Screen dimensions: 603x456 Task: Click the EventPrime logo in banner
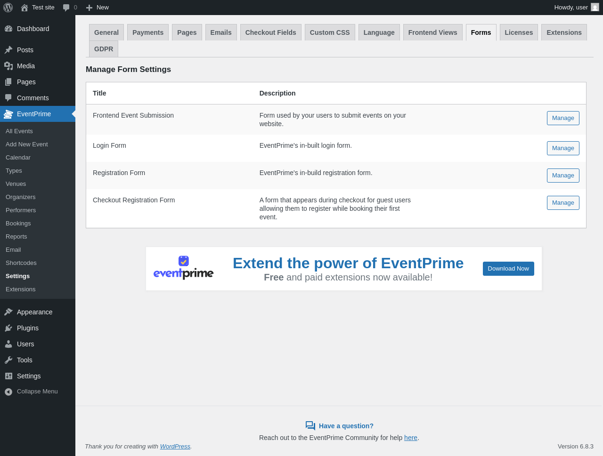pos(184,268)
